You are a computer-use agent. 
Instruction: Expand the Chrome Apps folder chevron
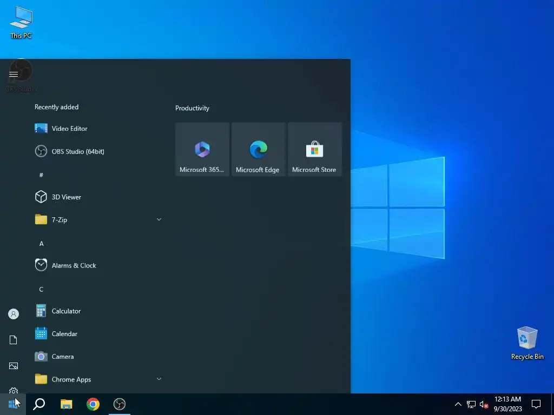[159, 379]
